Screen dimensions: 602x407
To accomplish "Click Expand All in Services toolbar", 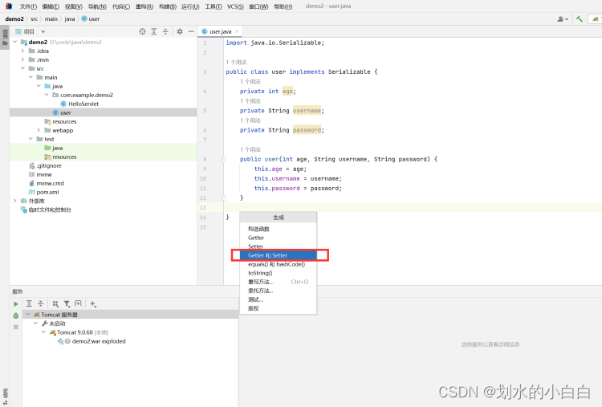I will click(x=29, y=303).
